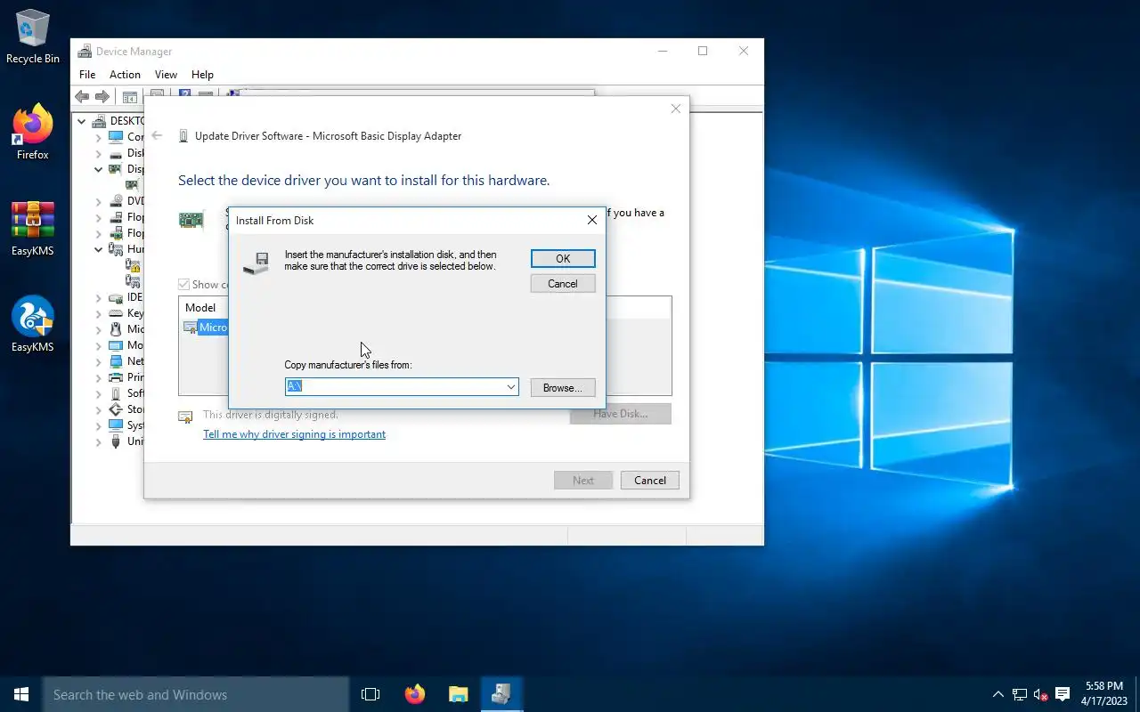Select the Universal Serial Bus icon
This screenshot has width=1140, height=712.
[x=116, y=441]
